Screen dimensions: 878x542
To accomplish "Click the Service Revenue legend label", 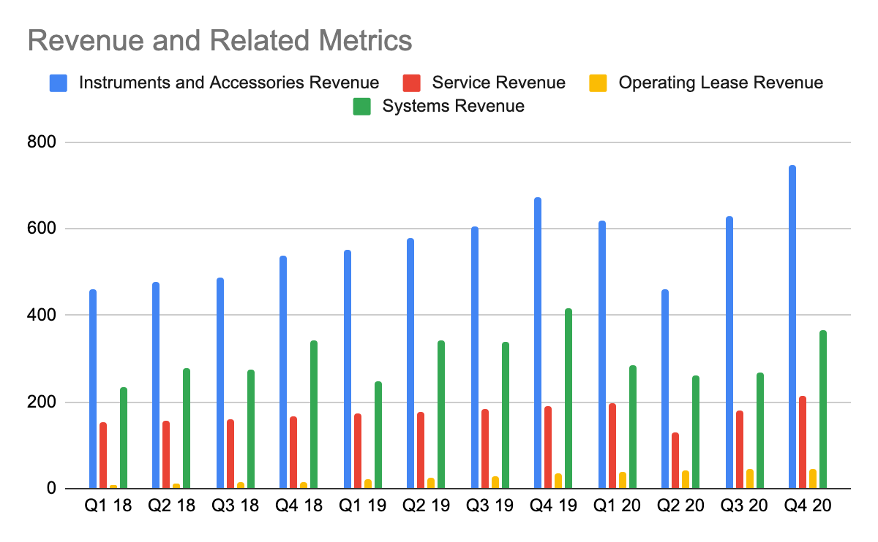I will (498, 83).
